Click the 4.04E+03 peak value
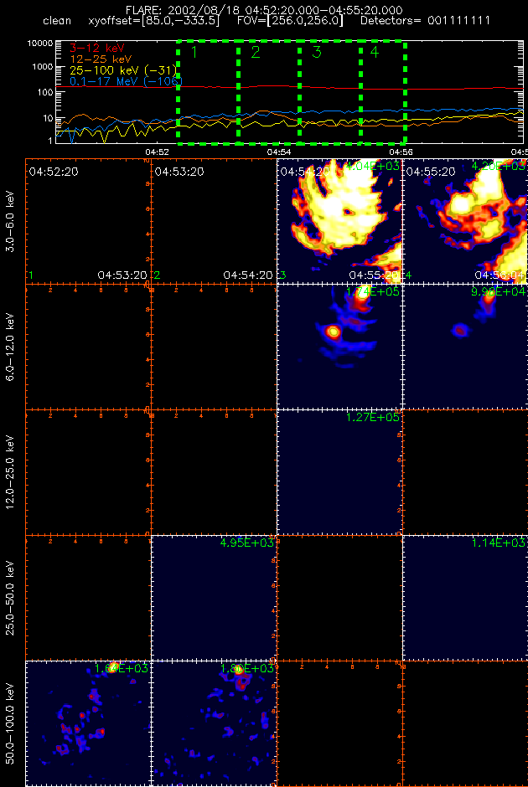Image resolution: width=528 pixels, height=787 pixels. [373, 165]
